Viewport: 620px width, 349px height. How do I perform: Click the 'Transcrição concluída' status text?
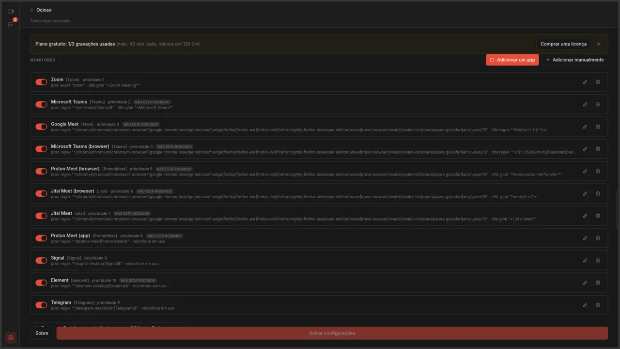point(50,21)
